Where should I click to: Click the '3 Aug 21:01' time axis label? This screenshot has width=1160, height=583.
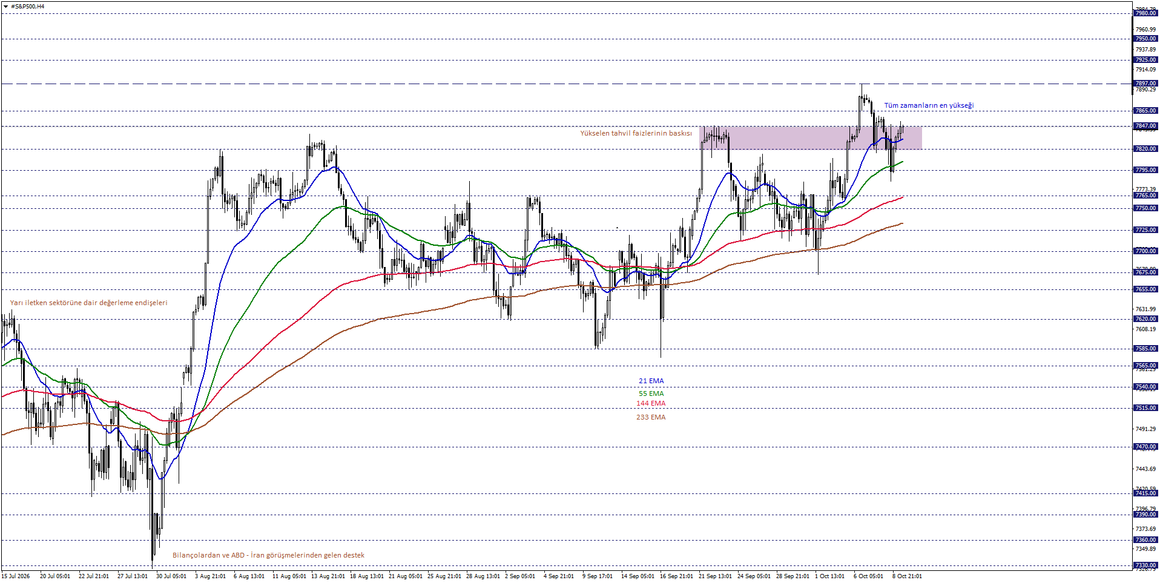point(210,576)
